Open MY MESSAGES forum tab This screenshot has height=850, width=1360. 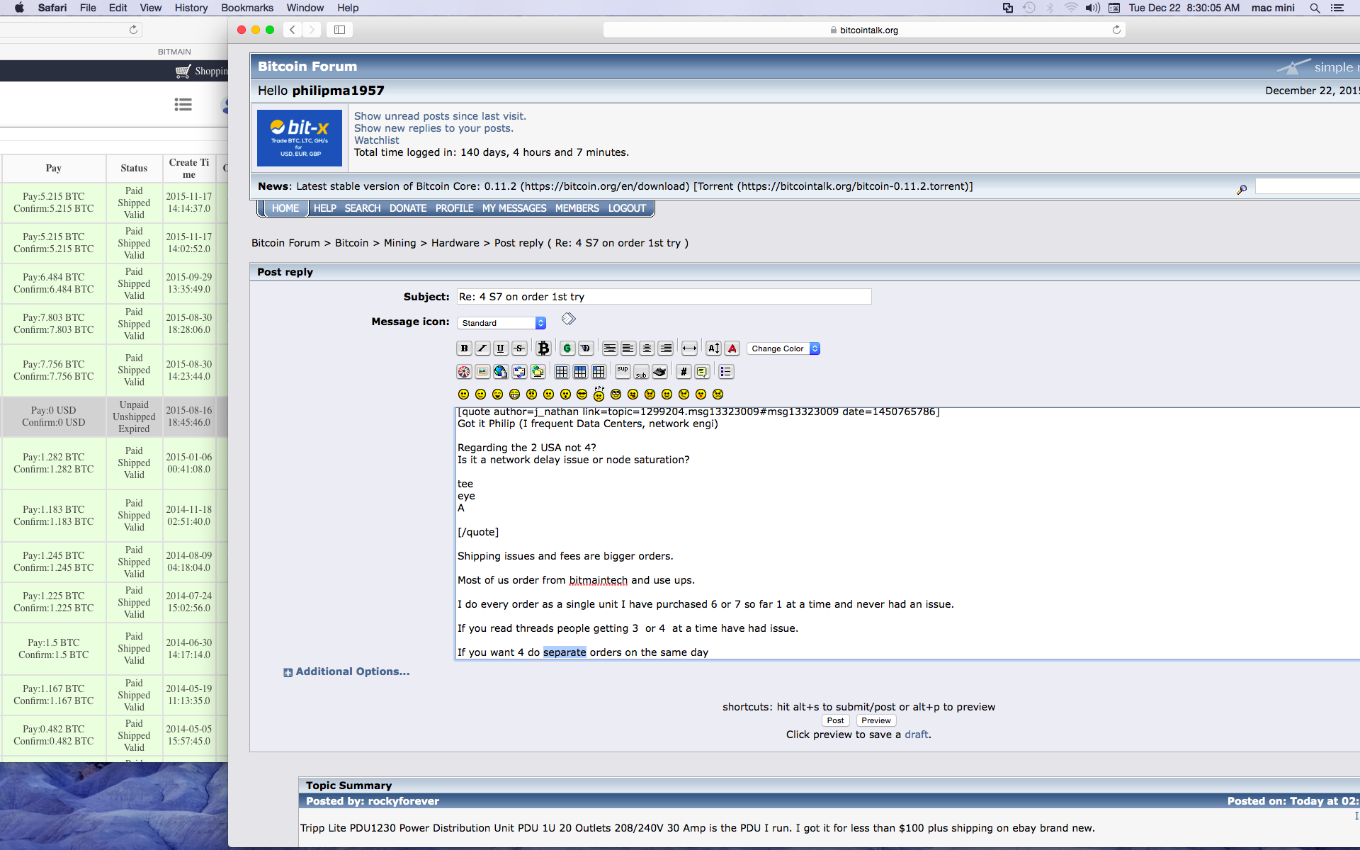point(514,208)
